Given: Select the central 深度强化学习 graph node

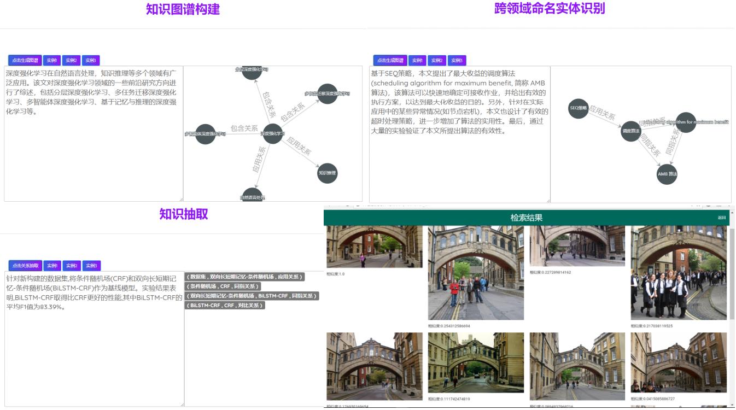Looking at the screenshot, I should coord(273,134).
